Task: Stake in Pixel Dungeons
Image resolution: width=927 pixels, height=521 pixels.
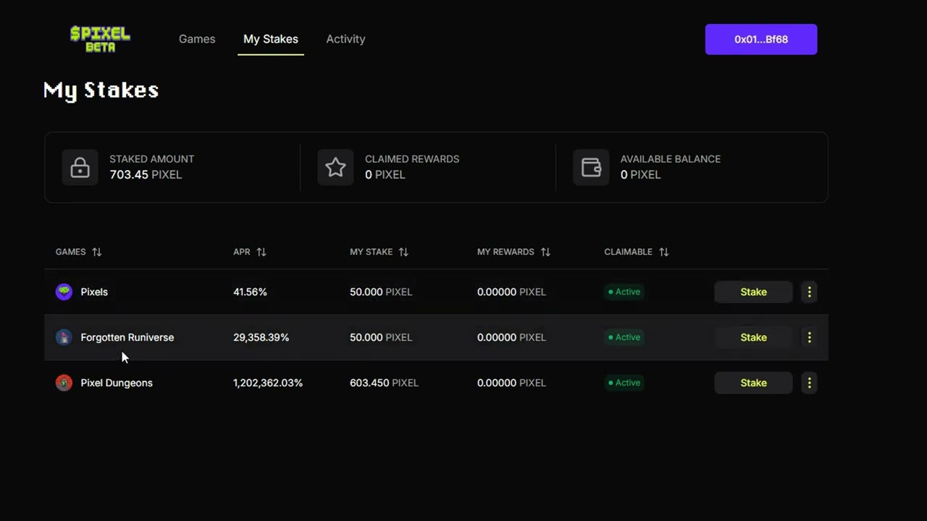Action: click(x=753, y=383)
